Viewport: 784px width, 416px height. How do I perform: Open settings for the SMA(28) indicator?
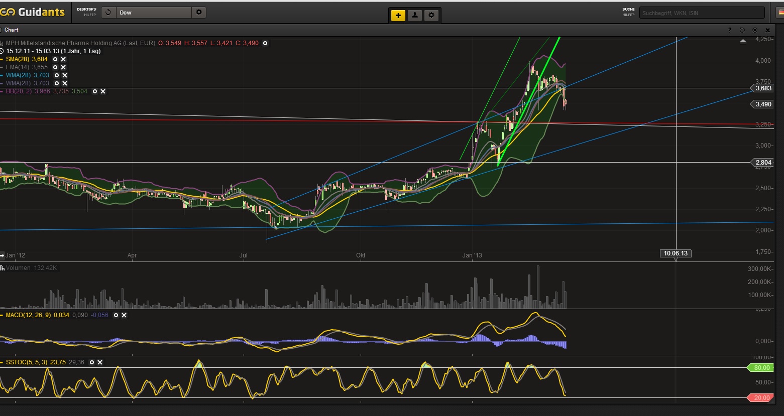55,59
